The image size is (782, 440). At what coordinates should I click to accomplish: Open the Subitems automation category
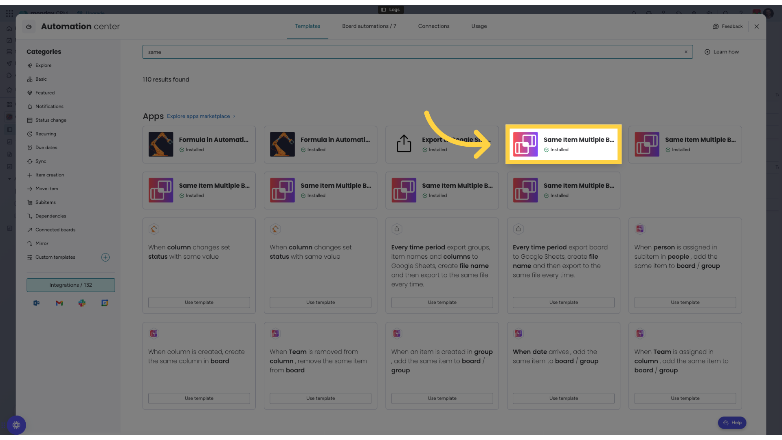(x=45, y=202)
